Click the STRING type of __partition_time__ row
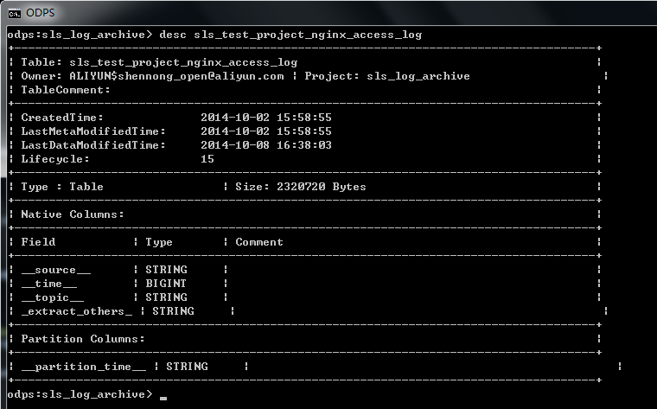 click(x=187, y=367)
